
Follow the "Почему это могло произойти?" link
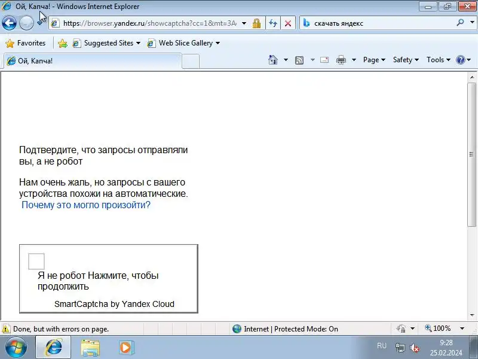pos(86,205)
